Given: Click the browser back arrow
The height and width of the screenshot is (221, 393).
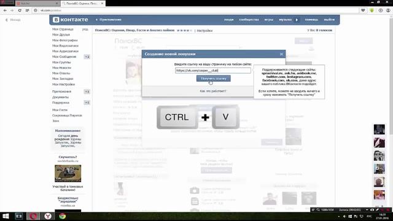Looking at the screenshot, I should tap(5, 10).
